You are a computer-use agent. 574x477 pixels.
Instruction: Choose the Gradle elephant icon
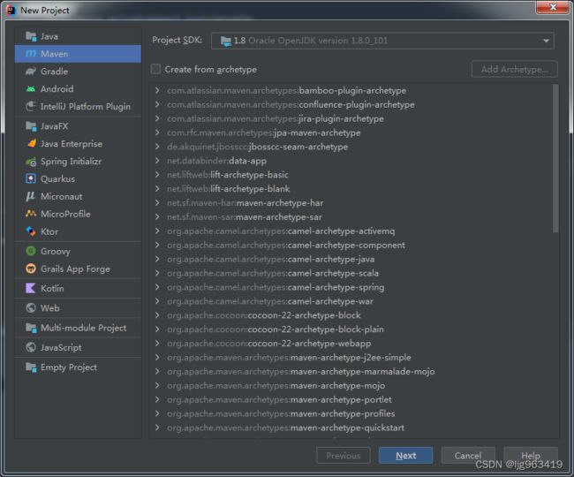point(31,71)
